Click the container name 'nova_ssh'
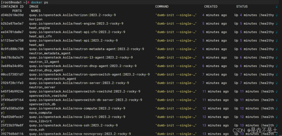 tap(37, 130)
